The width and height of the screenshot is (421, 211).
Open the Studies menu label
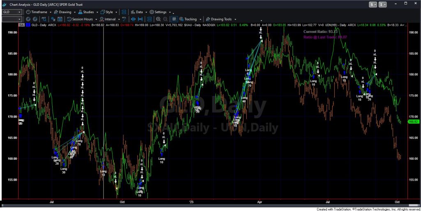(x=89, y=12)
